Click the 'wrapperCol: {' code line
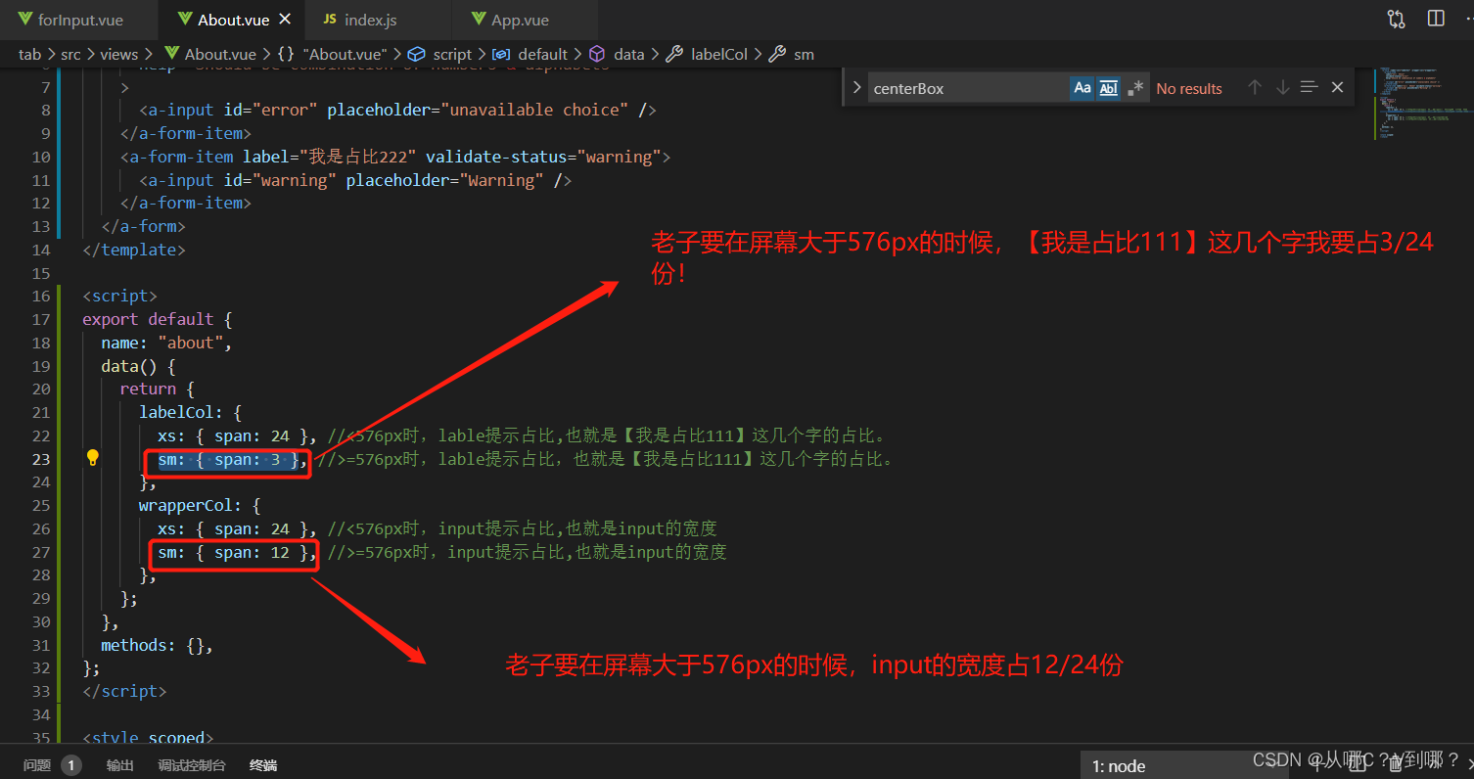The height and width of the screenshot is (779, 1474). tap(200, 506)
